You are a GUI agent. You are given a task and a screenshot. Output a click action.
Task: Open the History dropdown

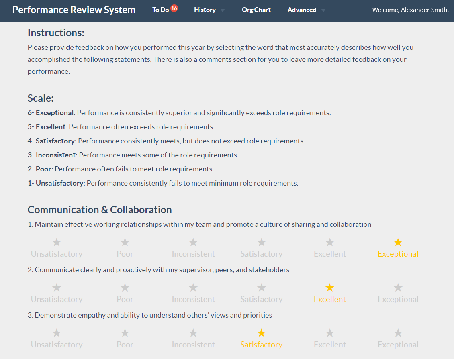(205, 10)
